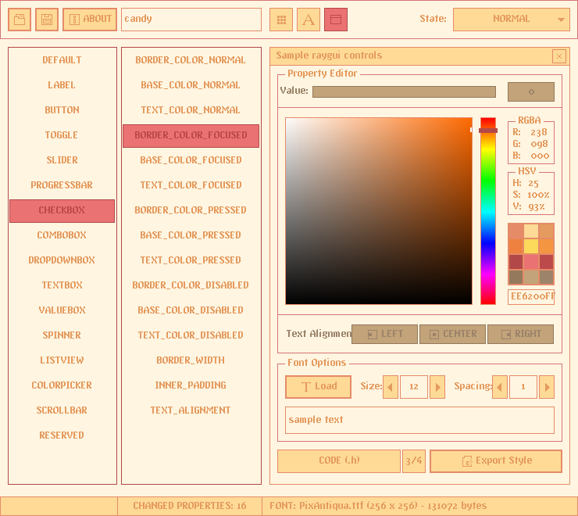Select SLIDER in the controls list
Viewport: 578px width, 516px height.
click(62, 160)
